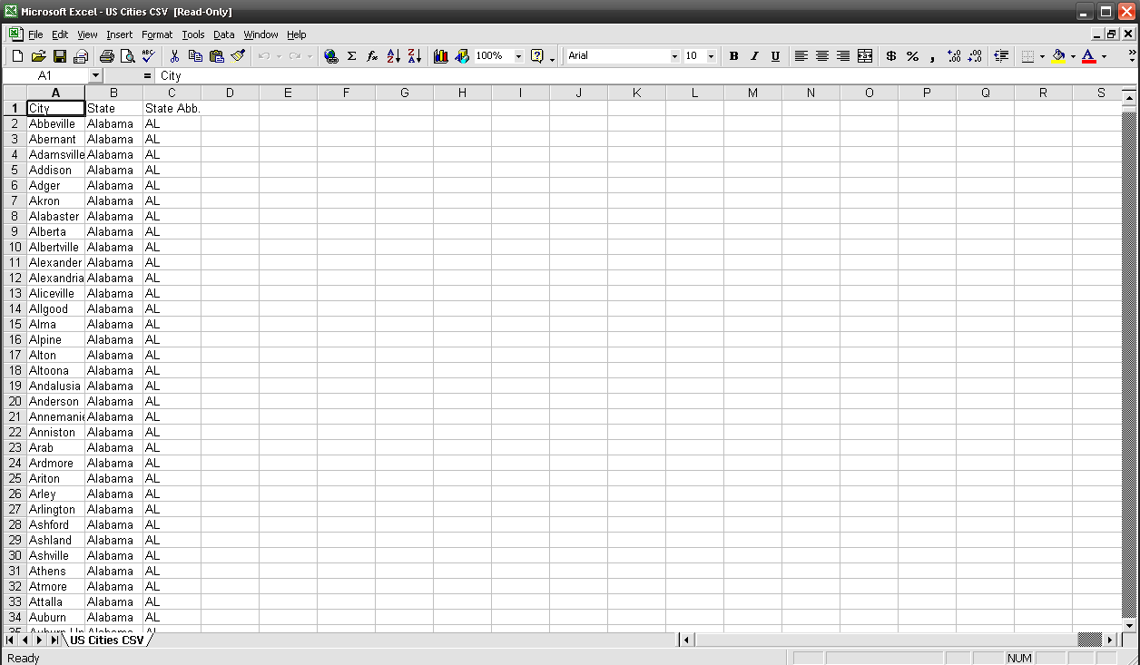Jump to the first sheet tab arrow
1140x665 pixels.
pyautogui.click(x=11, y=640)
